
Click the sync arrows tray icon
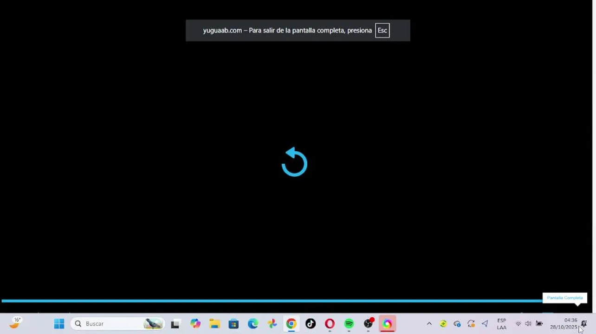[x=471, y=324]
